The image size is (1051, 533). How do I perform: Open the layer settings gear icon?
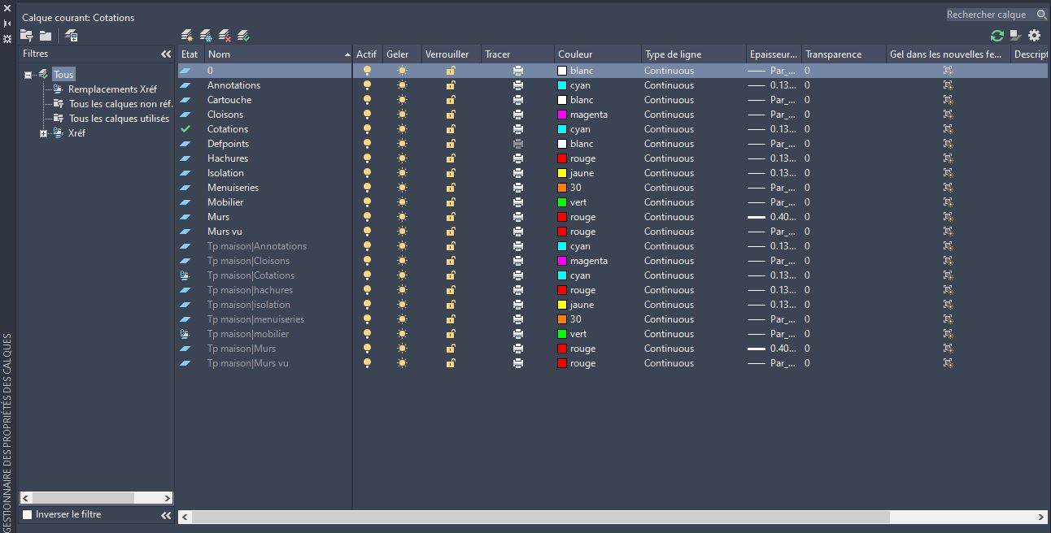pos(1034,36)
